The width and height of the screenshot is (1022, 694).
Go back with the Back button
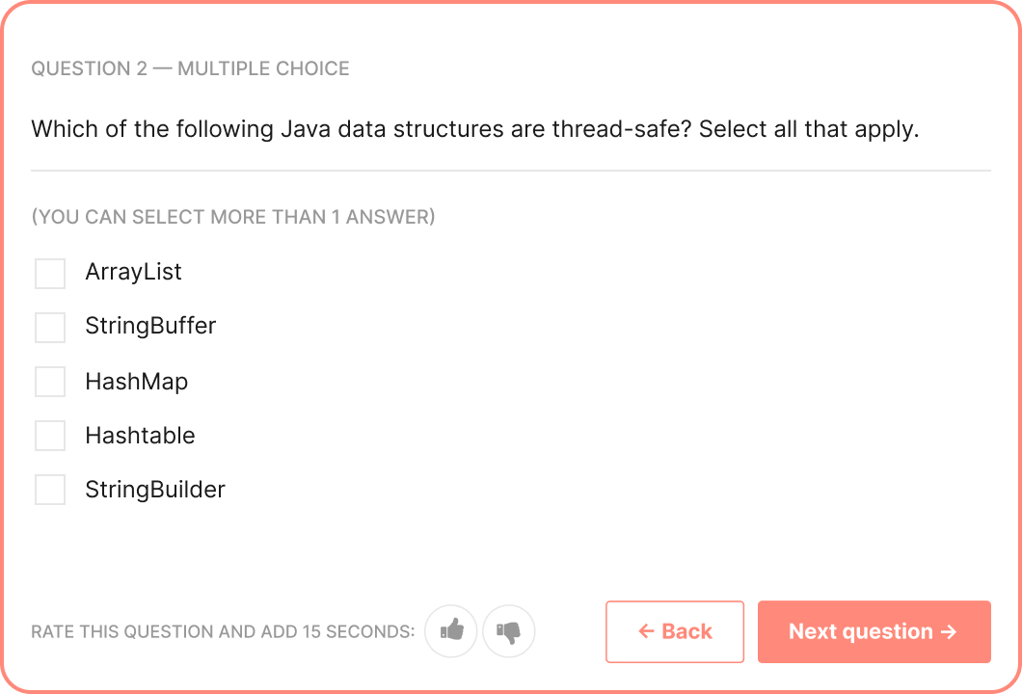pyautogui.click(x=675, y=631)
